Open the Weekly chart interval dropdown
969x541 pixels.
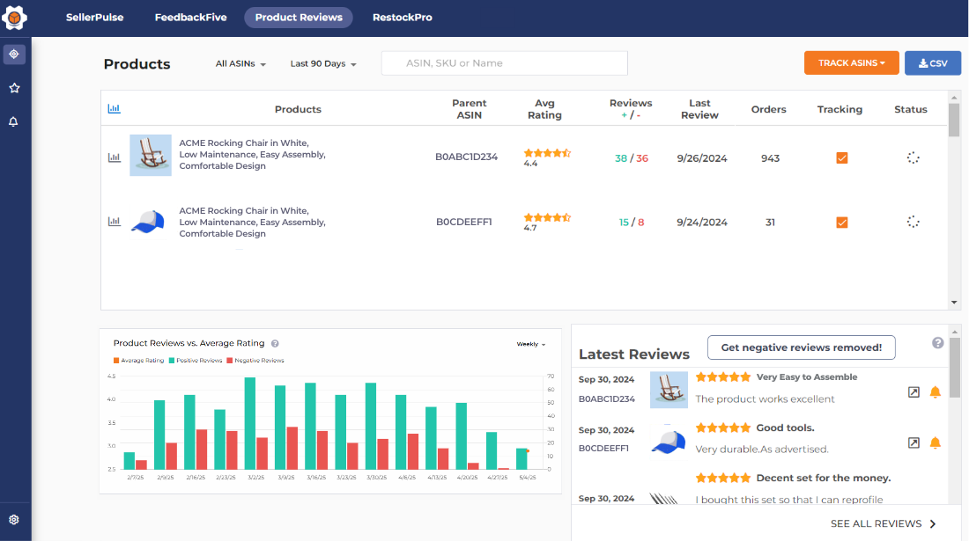(530, 345)
